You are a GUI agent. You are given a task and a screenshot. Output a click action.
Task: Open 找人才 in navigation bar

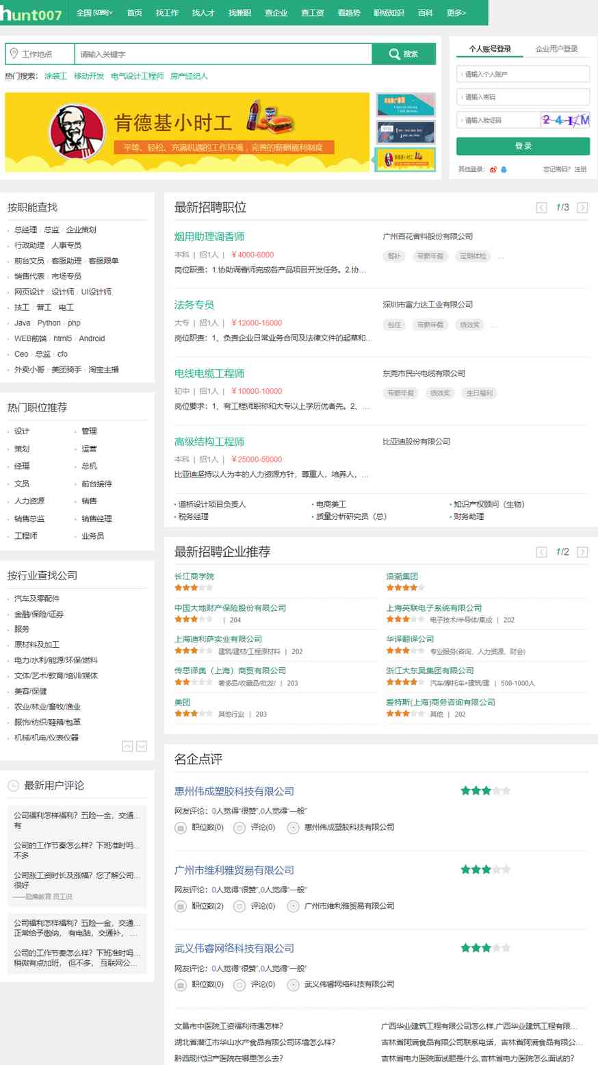click(x=203, y=13)
